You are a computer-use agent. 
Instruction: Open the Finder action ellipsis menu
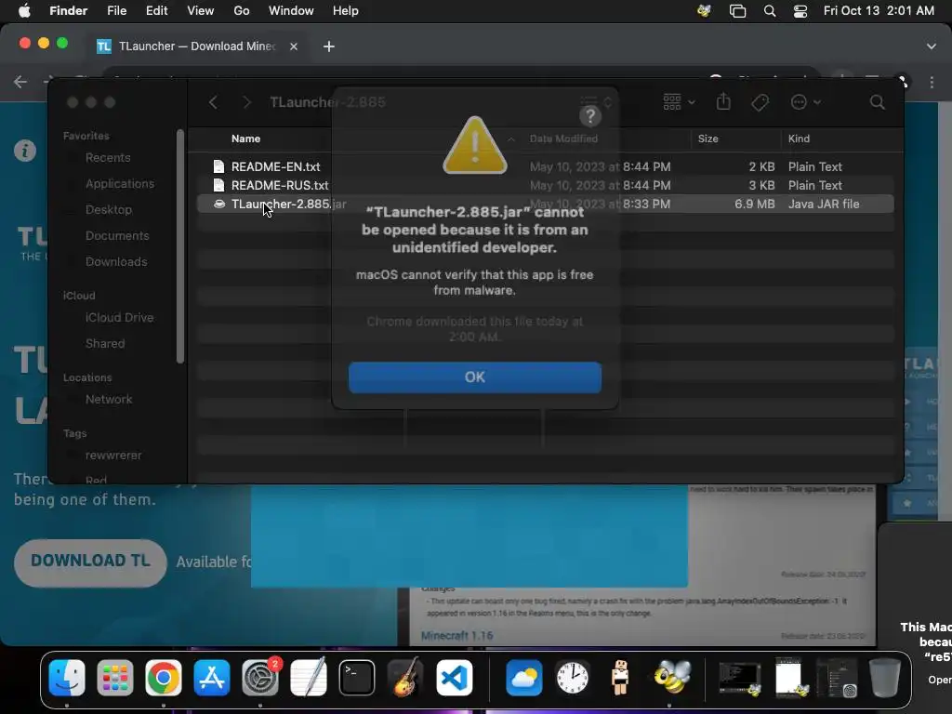point(805,102)
